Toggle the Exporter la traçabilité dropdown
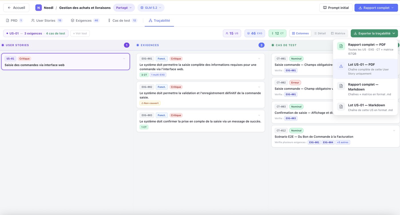This screenshot has width=400, height=215. point(374,33)
